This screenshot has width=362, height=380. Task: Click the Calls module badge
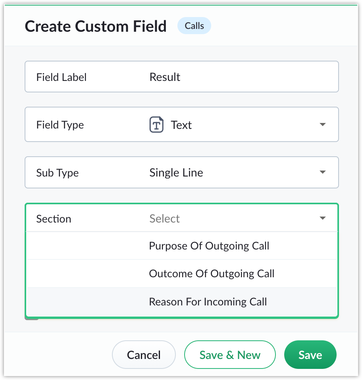pos(194,26)
